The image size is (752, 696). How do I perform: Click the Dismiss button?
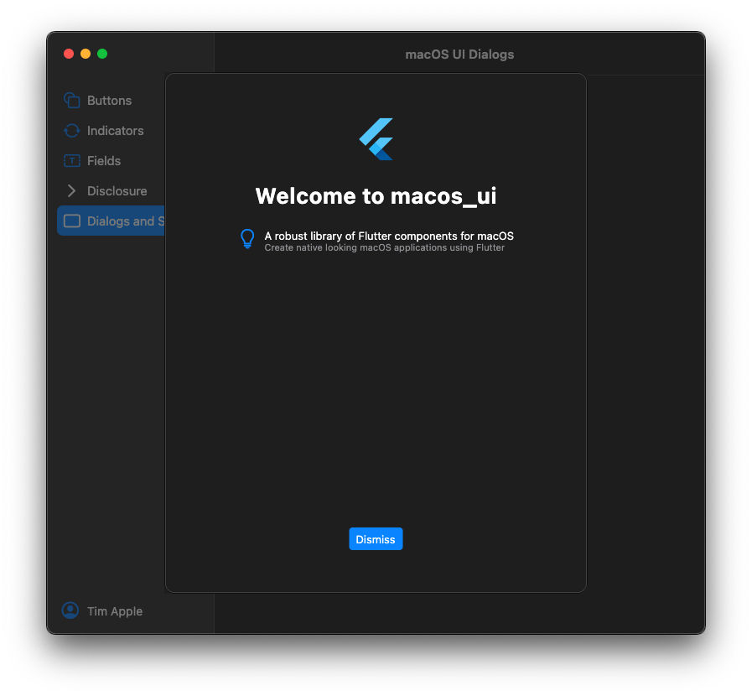point(376,539)
